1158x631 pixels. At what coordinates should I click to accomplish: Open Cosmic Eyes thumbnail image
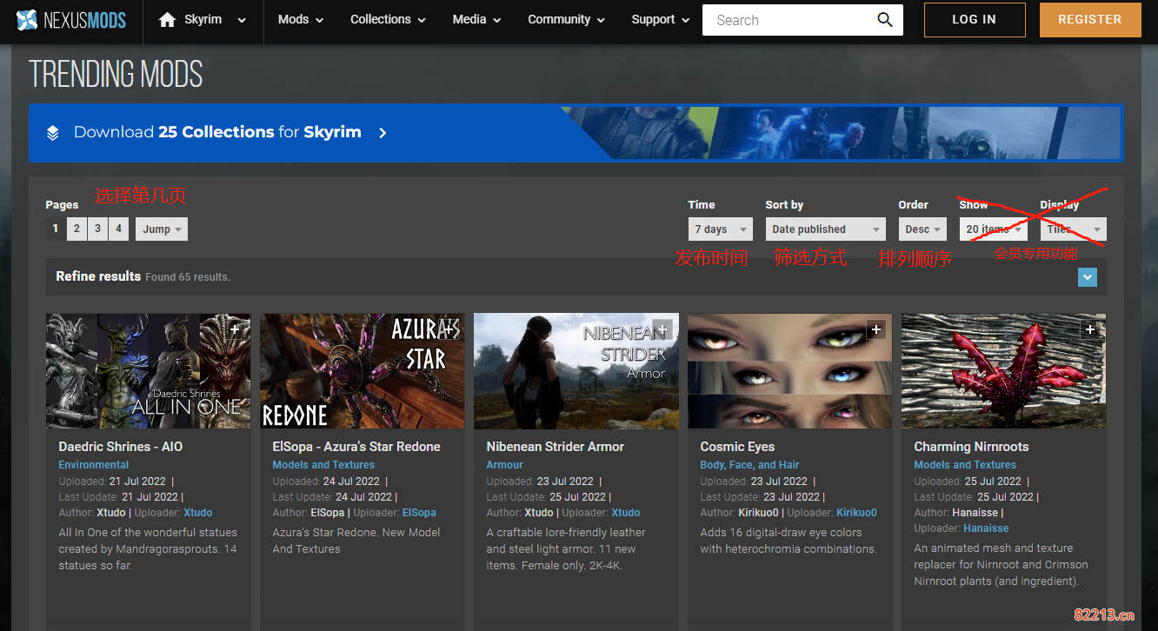click(x=789, y=371)
